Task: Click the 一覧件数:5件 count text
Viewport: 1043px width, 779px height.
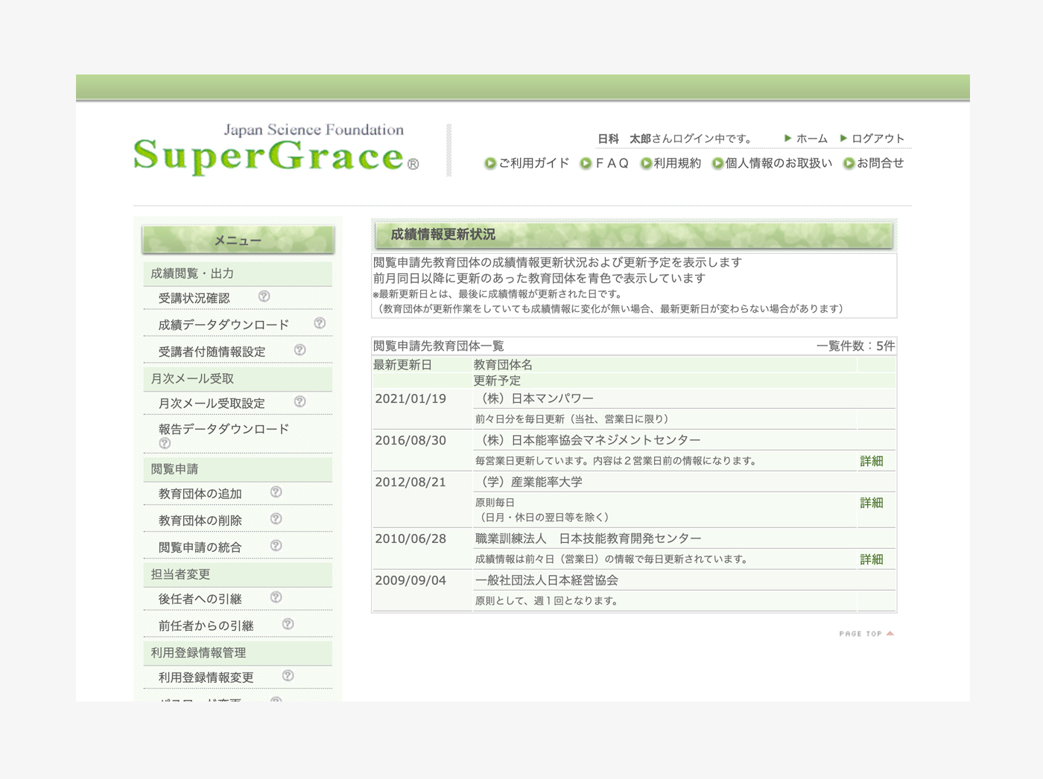Action: (855, 346)
